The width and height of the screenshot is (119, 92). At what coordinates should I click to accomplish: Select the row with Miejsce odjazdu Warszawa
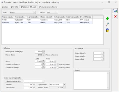(x=47, y=22)
